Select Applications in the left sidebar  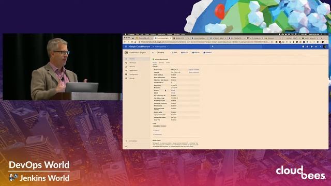pyautogui.click(x=137, y=70)
